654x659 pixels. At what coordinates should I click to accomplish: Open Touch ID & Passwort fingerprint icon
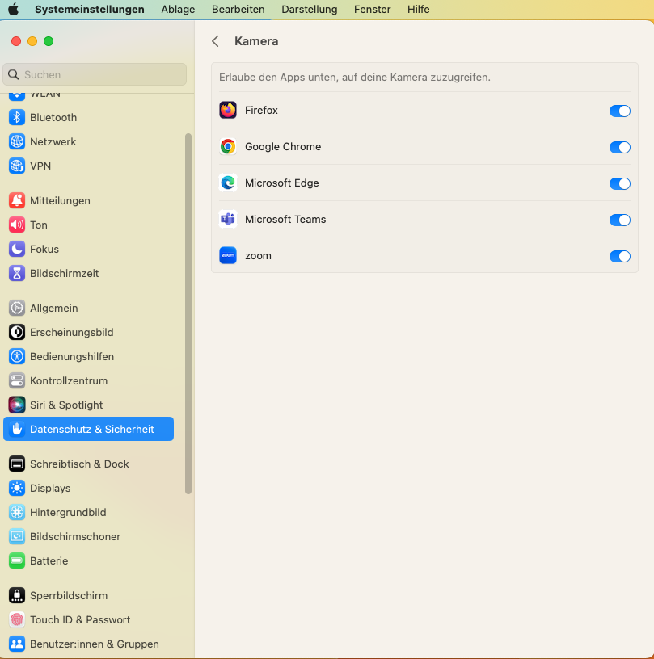[x=17, y=619]
